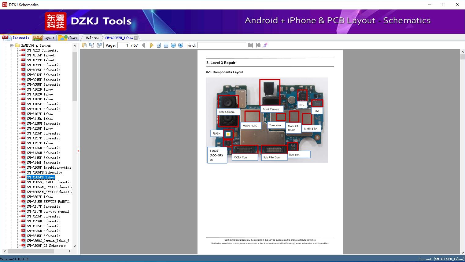Open SM-A145F Schematic
This screenshot has height=262, width=465.
(43, 158)
